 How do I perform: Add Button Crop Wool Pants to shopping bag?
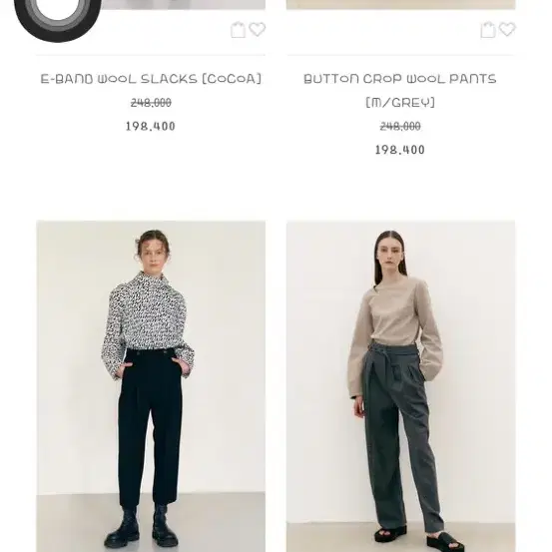(488, 30)
